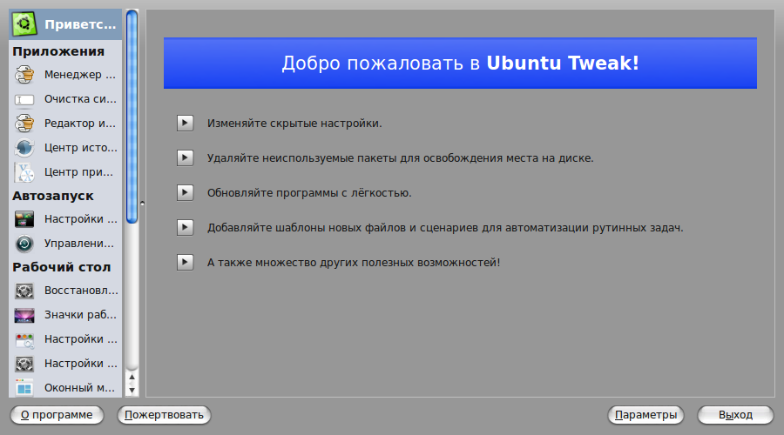
Task: Select the "Восстановл..." text entry
Action: coord(81,291)
